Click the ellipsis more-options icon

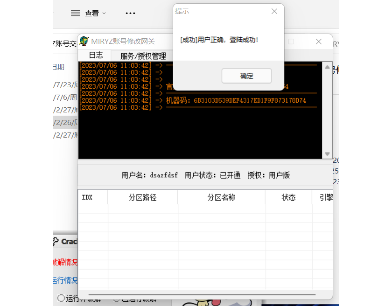pos(130,13)
